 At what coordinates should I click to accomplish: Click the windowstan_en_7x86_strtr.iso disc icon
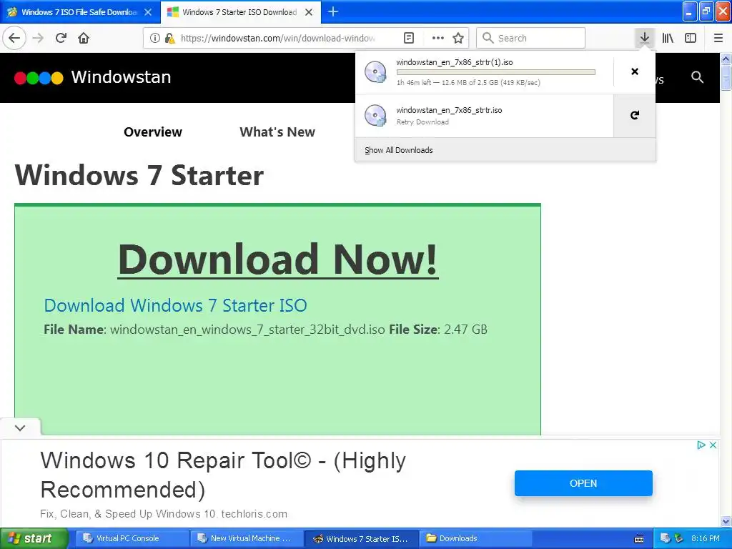tap(375, 115)
